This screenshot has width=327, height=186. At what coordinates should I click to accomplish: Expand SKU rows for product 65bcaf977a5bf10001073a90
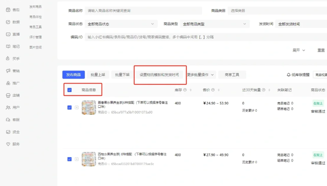pos(76,107)
